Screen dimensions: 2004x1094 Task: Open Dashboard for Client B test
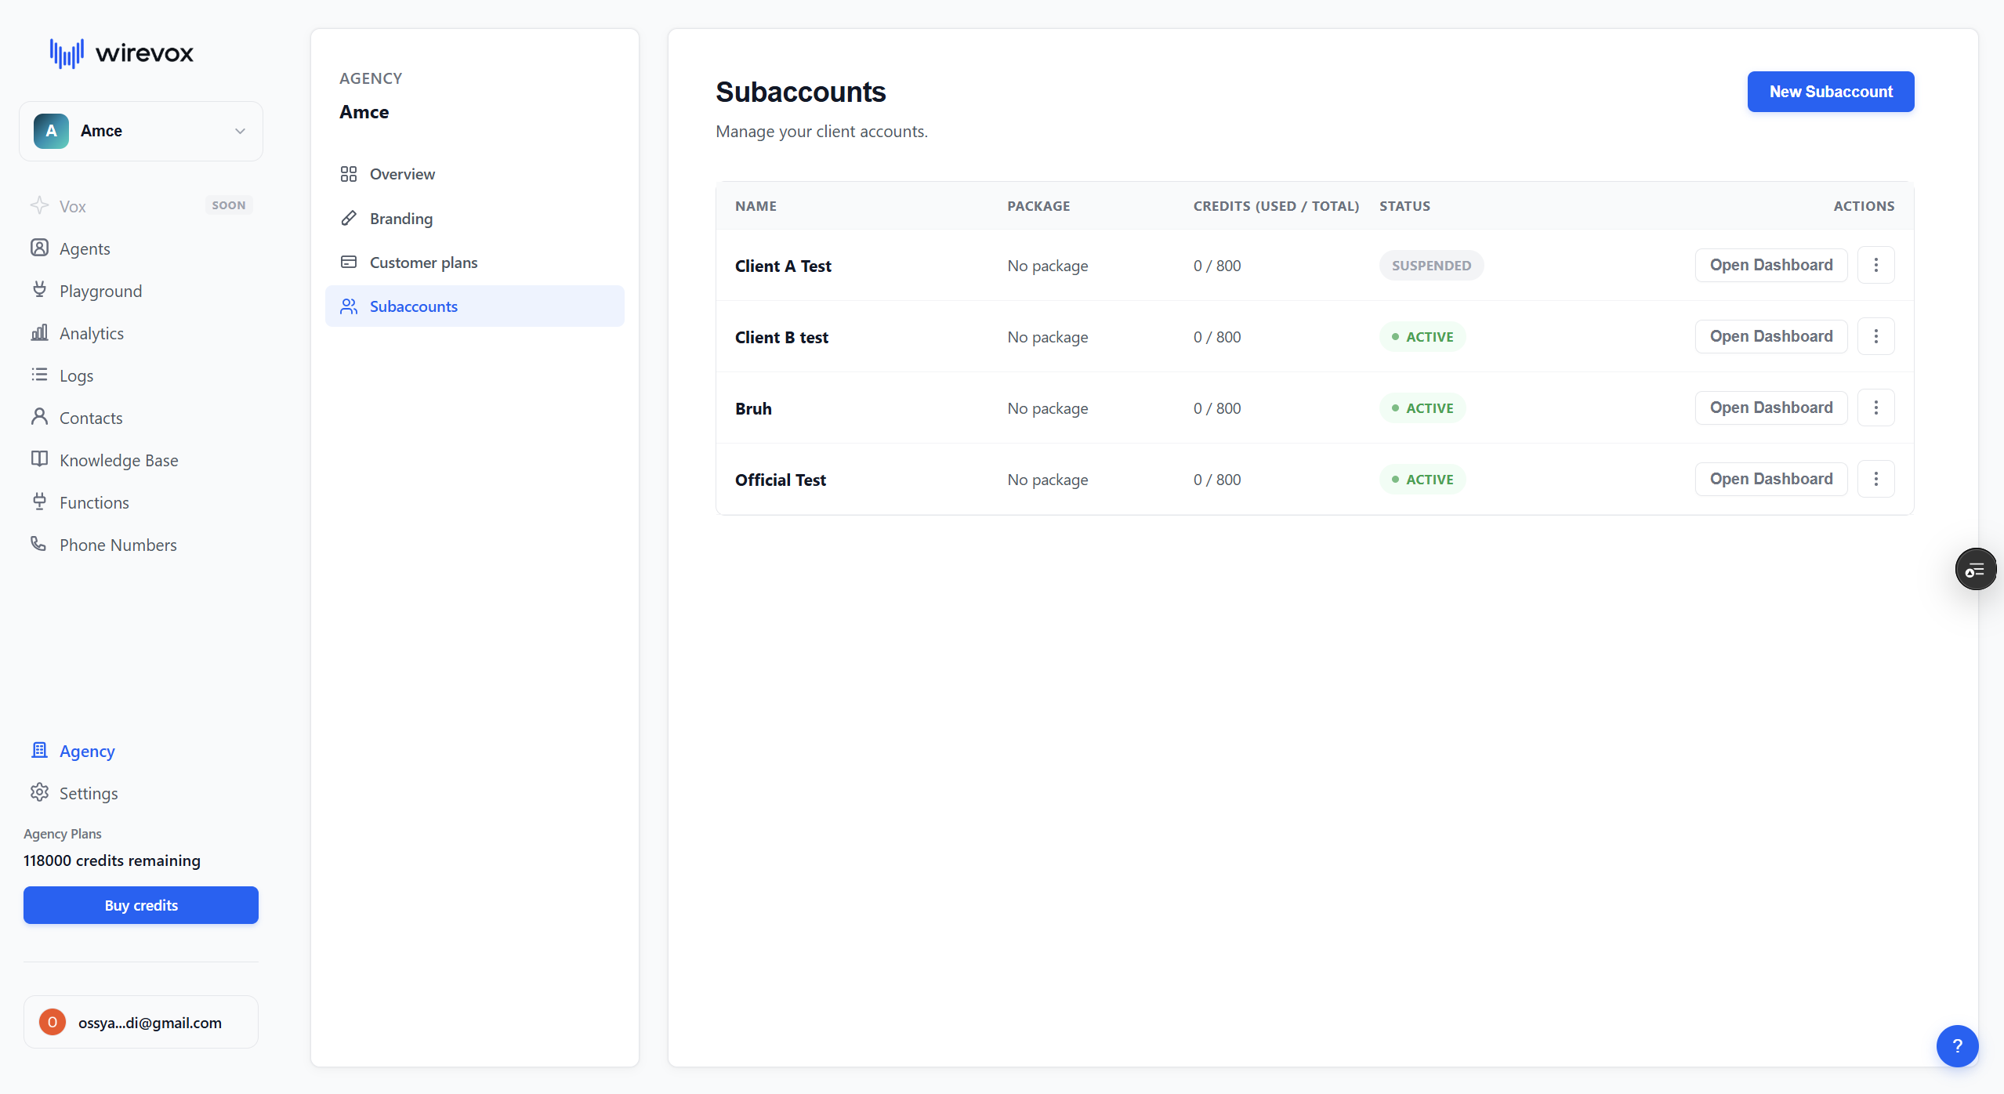[x=1770, y=336]
